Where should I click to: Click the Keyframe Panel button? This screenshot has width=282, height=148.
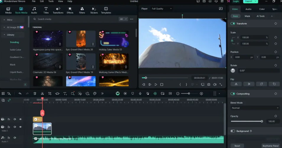click(270, 146)
